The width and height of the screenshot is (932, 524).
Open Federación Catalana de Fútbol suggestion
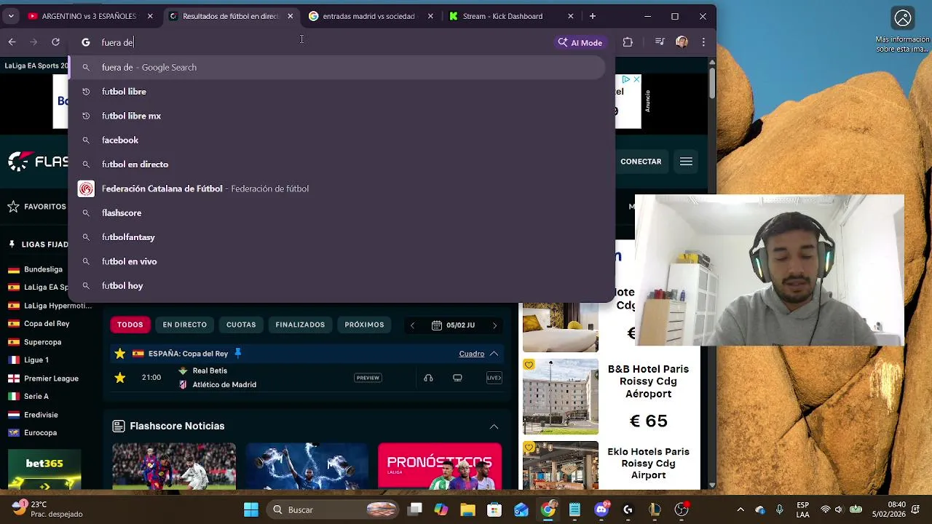click(336, 188)
